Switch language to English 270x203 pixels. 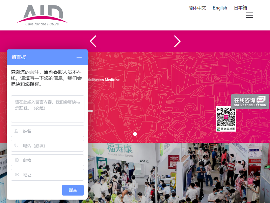[x=220, y=8]
